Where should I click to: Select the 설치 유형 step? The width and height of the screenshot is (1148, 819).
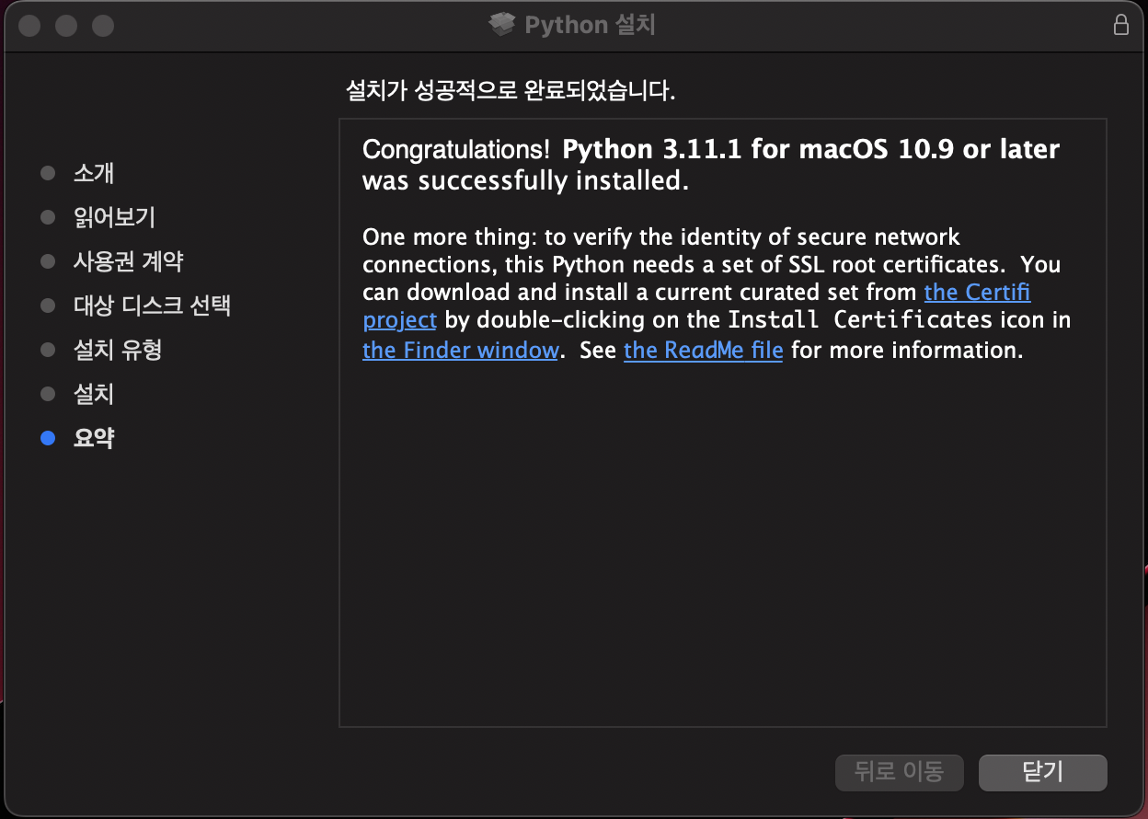tap(118, 350)
